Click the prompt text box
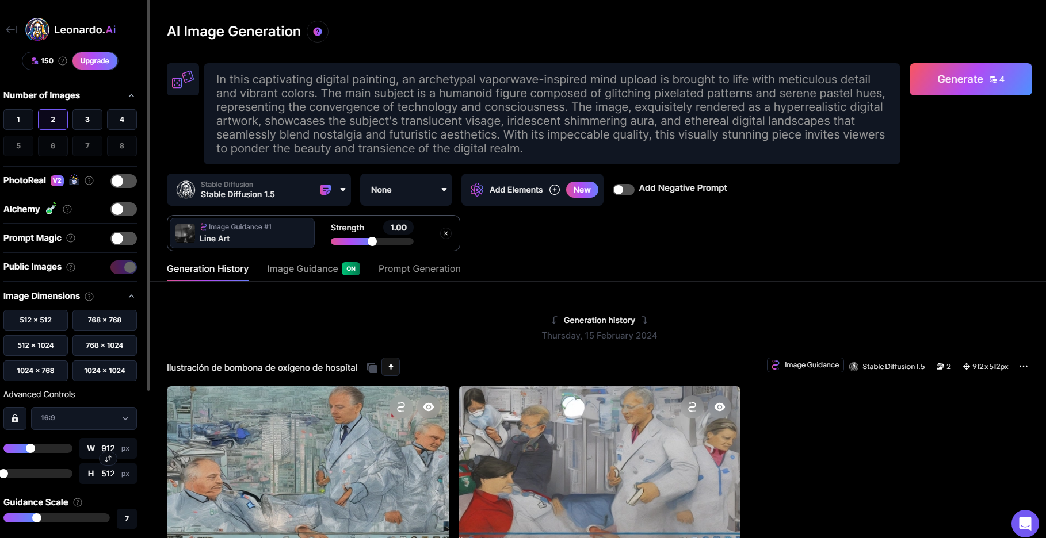Image resolution: width=1046 pixels, height=538 pixels. tap(552, 114)
